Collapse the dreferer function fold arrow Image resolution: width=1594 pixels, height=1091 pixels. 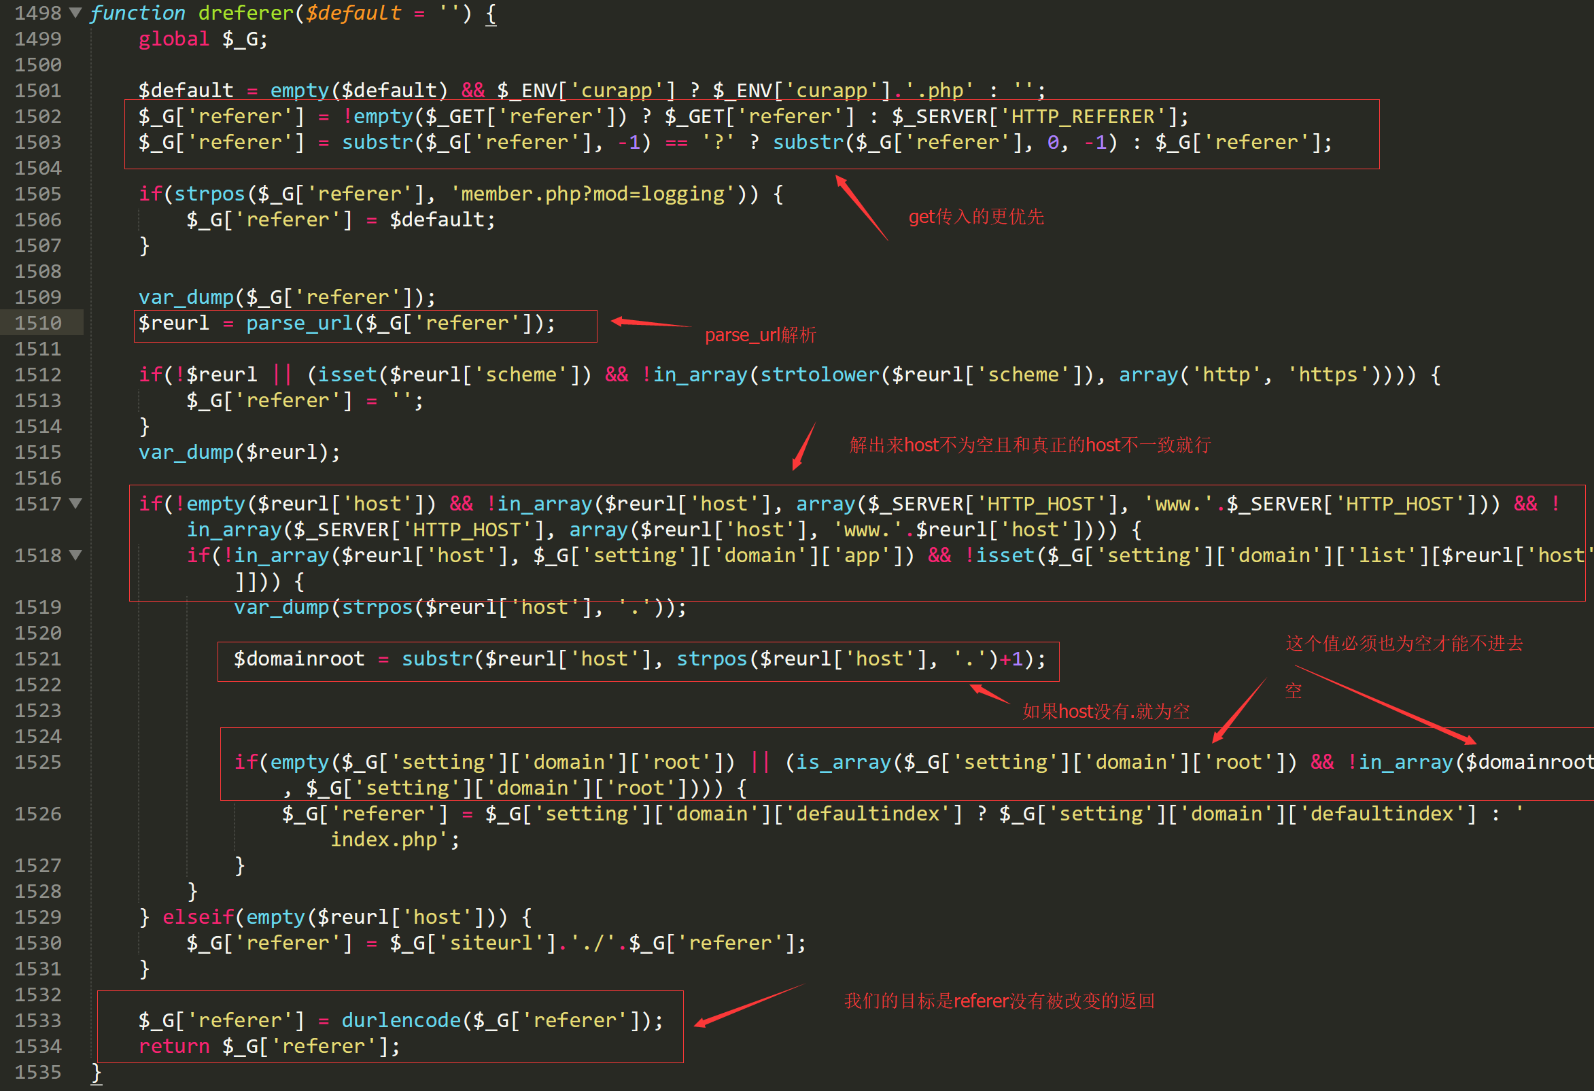[x=75, y=12]
